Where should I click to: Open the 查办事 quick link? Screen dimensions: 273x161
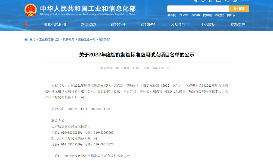(x=195, y=15)
